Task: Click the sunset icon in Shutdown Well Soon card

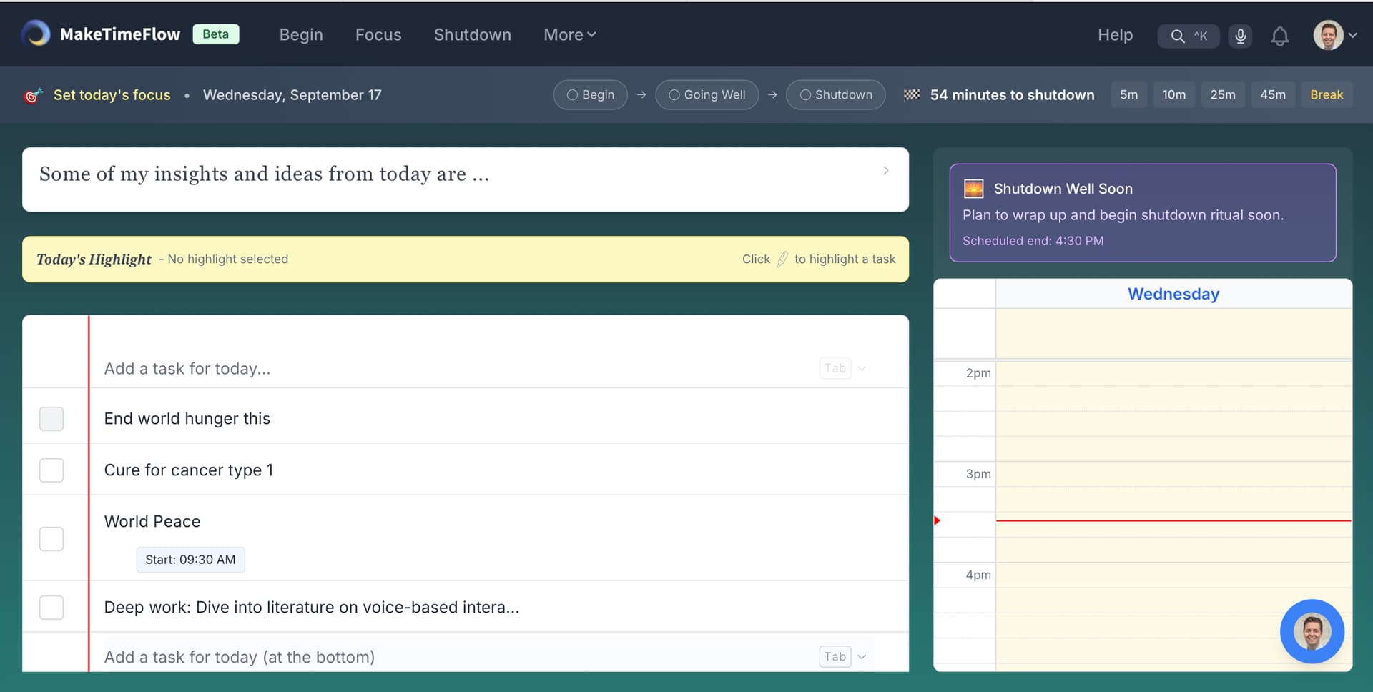Action: [973, 189]
